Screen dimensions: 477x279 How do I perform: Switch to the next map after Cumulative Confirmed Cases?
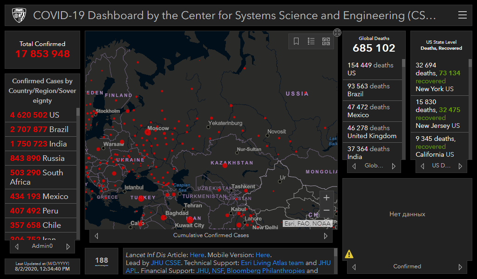[326, 236]
